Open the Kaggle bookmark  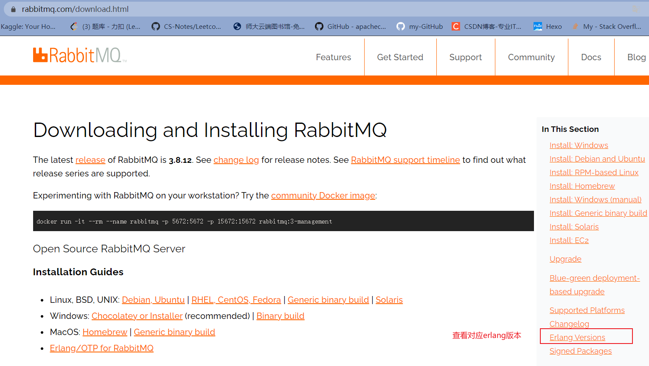[x=28, y=26]
